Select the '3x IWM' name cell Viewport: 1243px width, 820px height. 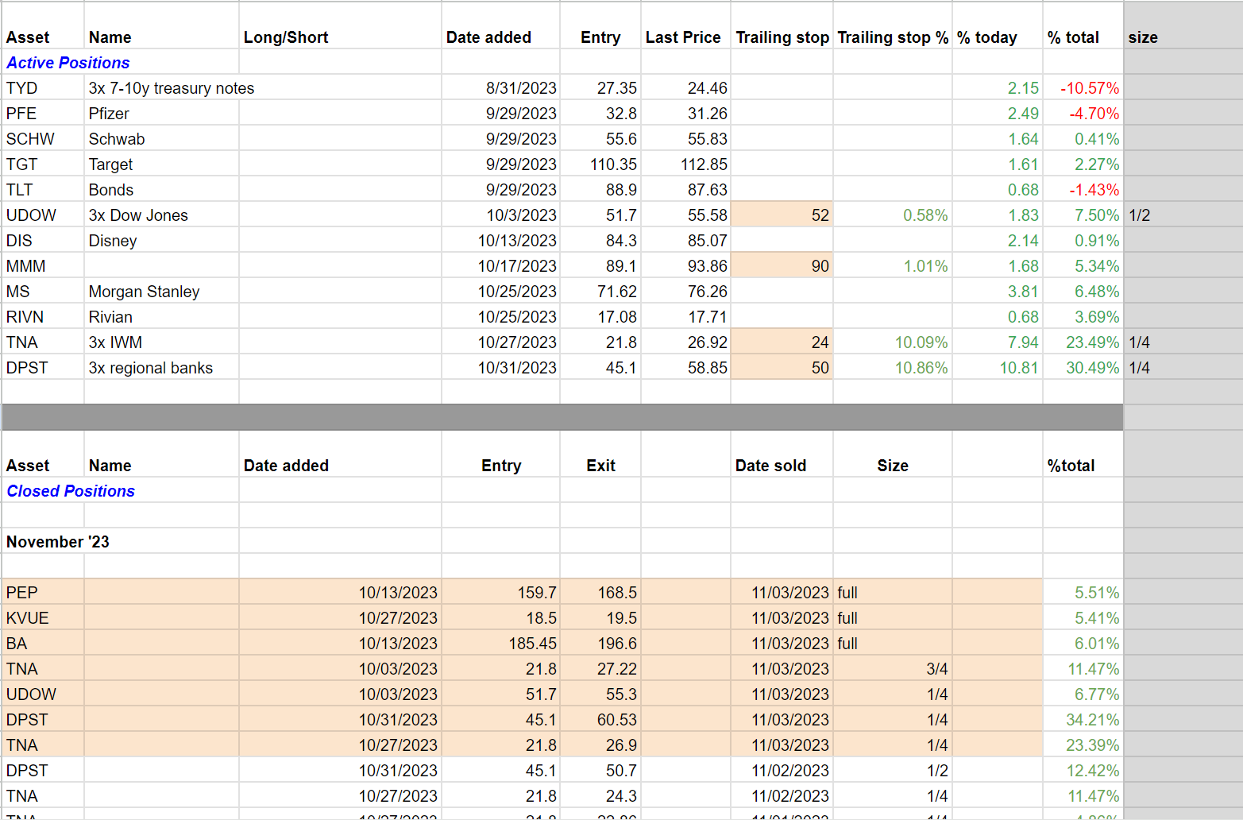click(x=161, y=342)
